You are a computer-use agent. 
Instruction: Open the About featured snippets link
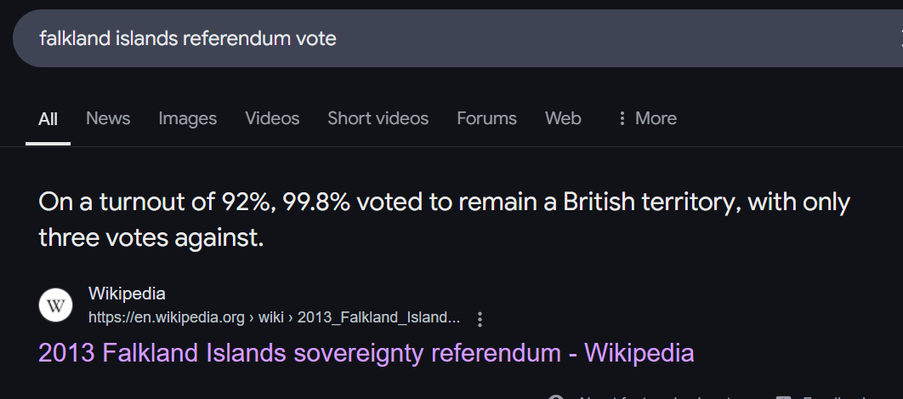[655, 396]
